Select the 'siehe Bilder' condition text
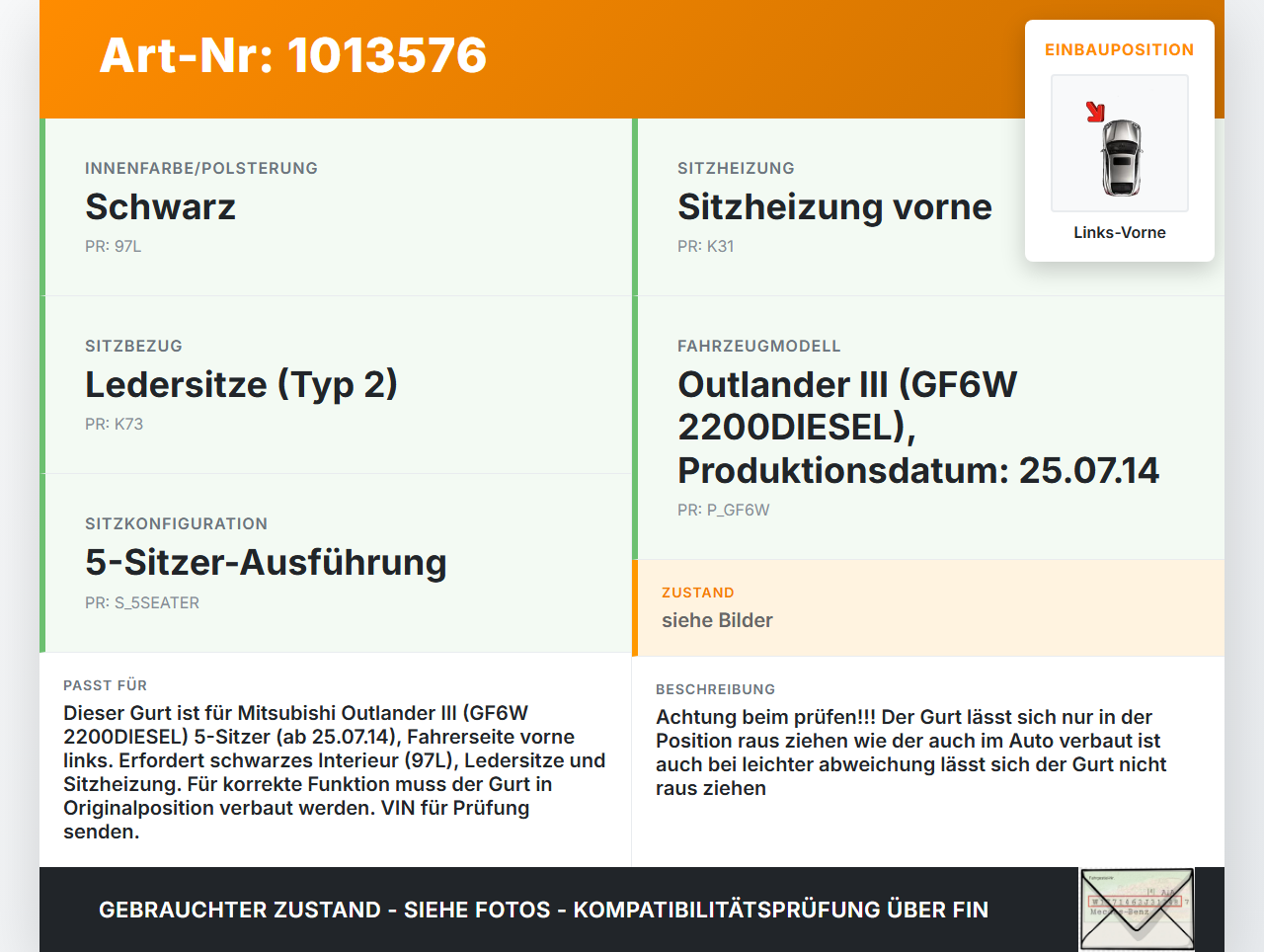The height and width of the screenshot is (952, 1264). [x=717, y=620]
